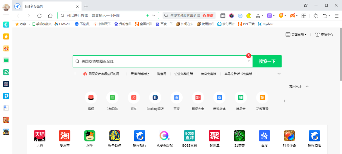The width and height of the screenshot is (342, 154).
Task: Click the orange shield wallet icon
Action: coord(281,16)
